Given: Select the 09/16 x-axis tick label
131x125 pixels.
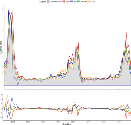Looking at the screenshot, I should point(104,122).
